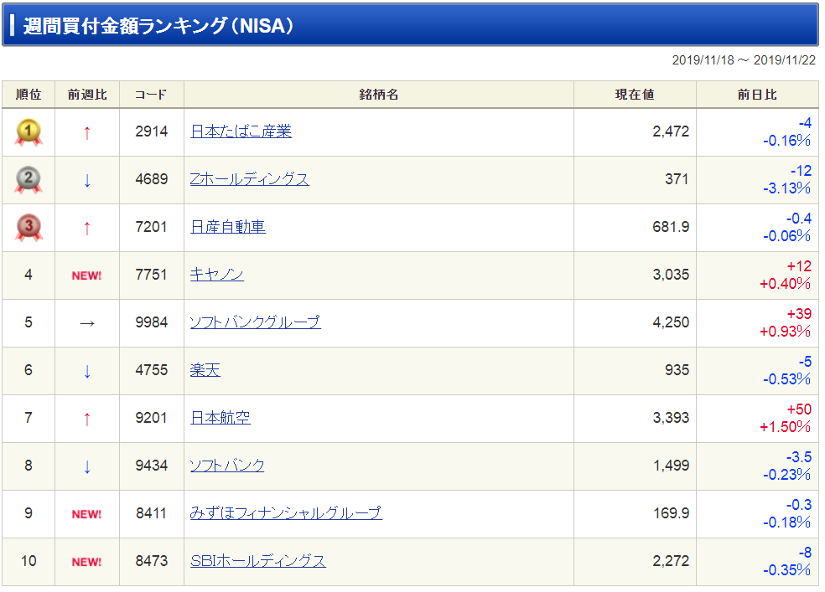The height and width of the screenshot is (592, 825).
Task: Click the +1.50% daily change value
Action: coord(785,427)
